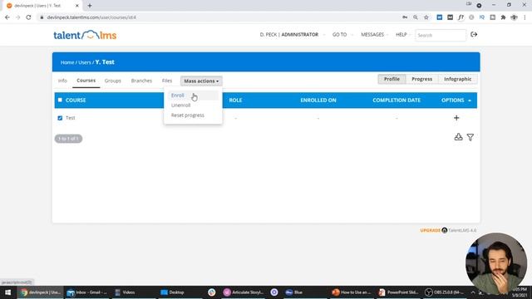Click the Infographic button
The height and width of the screenshot is (299, 532).
click(458, 79)
